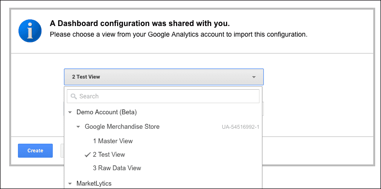Collapse the Google Merchandise Store property
This screenshot has width=381, height=189.
[78, 127]
